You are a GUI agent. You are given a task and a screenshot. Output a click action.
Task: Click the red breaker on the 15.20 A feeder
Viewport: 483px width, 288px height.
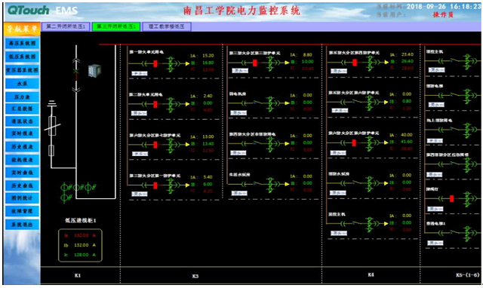coord(155,63)
